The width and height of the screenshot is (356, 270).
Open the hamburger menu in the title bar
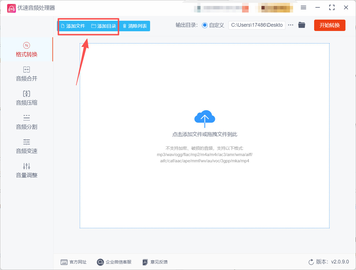pos(303,8)
